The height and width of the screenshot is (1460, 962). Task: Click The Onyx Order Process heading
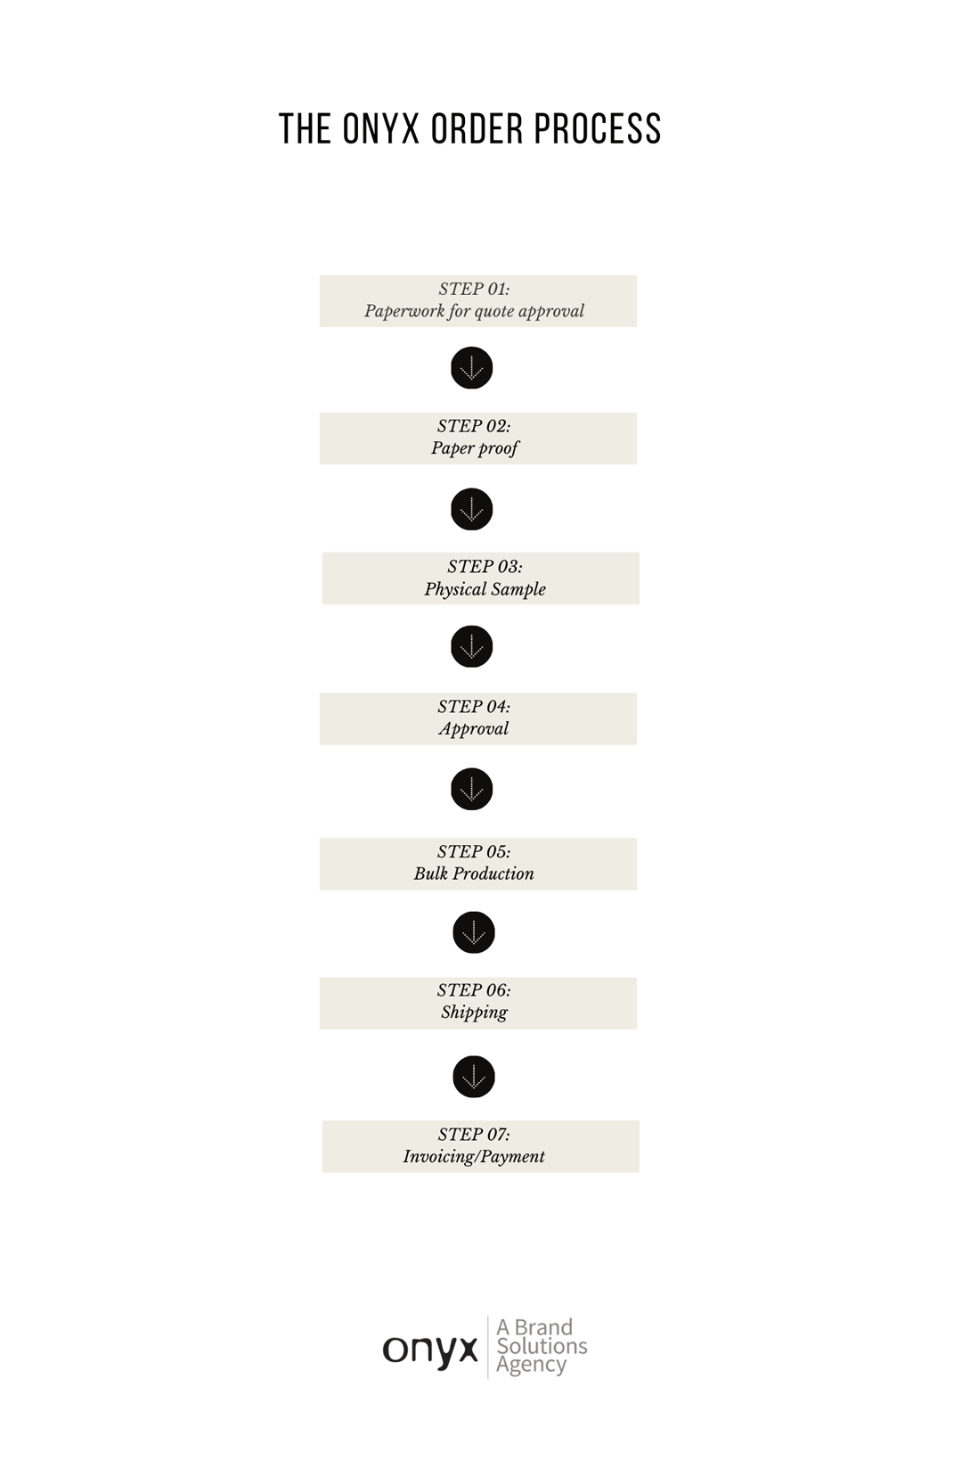pos(470,129)
